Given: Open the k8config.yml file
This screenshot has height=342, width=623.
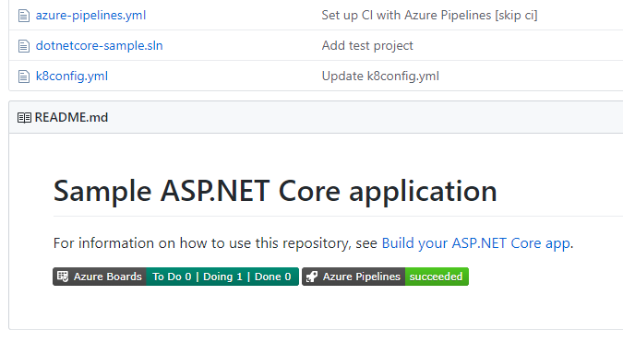Looking at the screenshot, I should pos(71,76).
